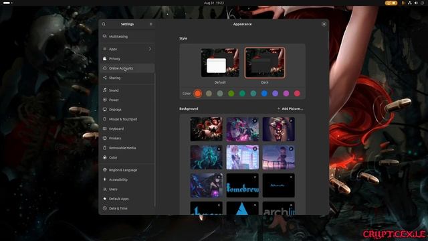Click the Apps grid icon
The height and width of the screenshot is (241, 428).
click(104, 49)
